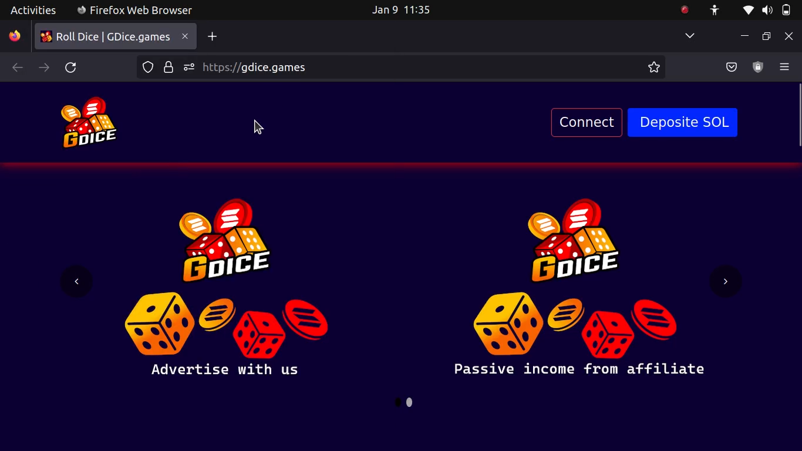
Task: Select the second carousel indicator dot
Action: 409,402
